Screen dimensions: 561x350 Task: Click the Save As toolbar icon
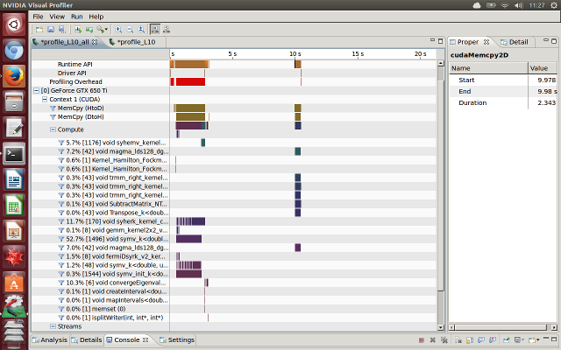tap(62, 30)
